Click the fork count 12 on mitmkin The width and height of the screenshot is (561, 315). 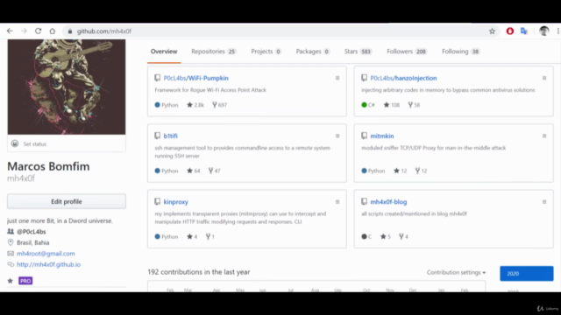(x=421, y=171)
